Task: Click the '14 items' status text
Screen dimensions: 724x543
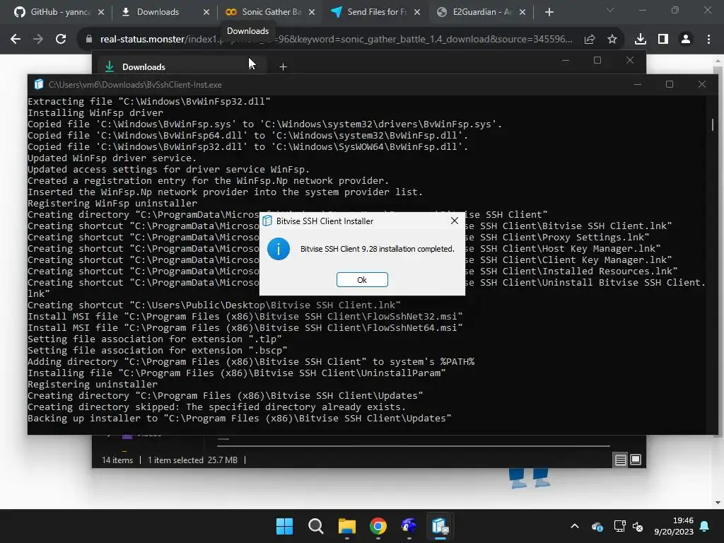Action: [x=117, y=460]
